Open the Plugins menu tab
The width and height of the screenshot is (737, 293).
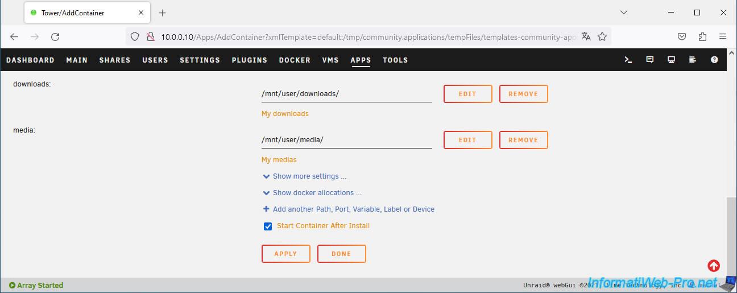coord(249,60)
